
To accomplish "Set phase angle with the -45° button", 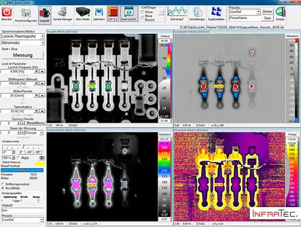I will tap(29, 152).
